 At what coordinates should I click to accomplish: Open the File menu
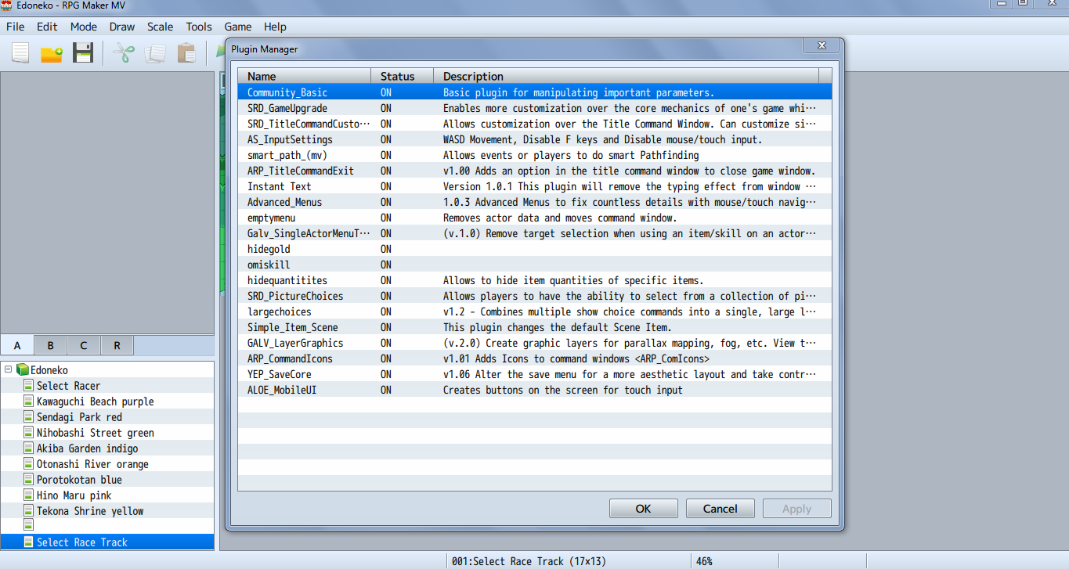tap(15, 27)
